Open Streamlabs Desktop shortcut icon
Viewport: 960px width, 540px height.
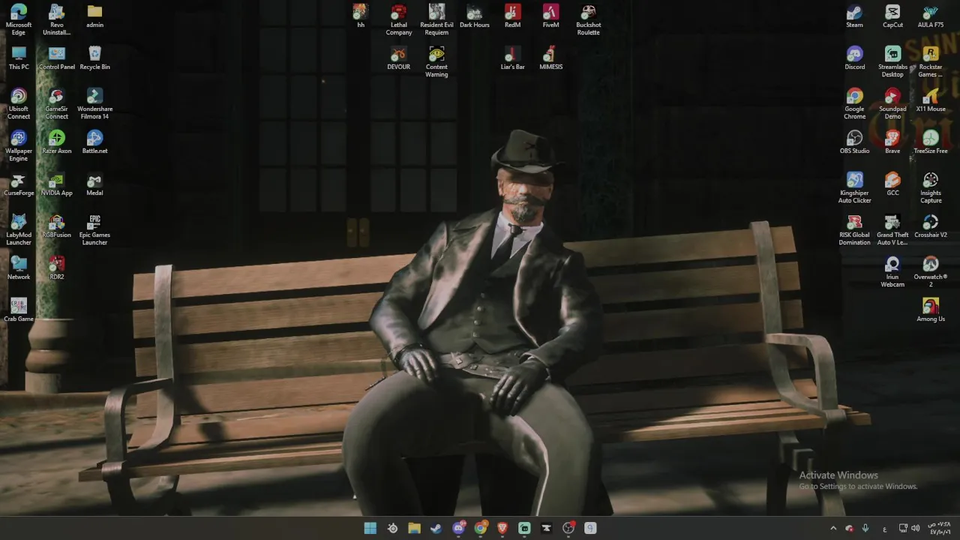click(892, 61)
